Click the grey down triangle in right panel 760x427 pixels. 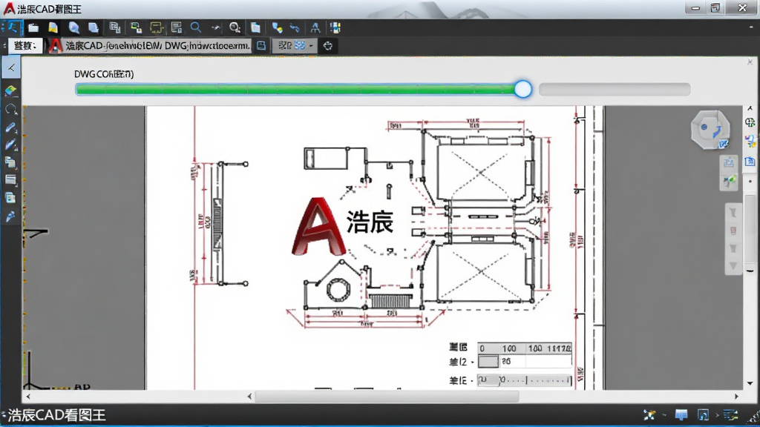pyautogui.click(x=733, y=266)
